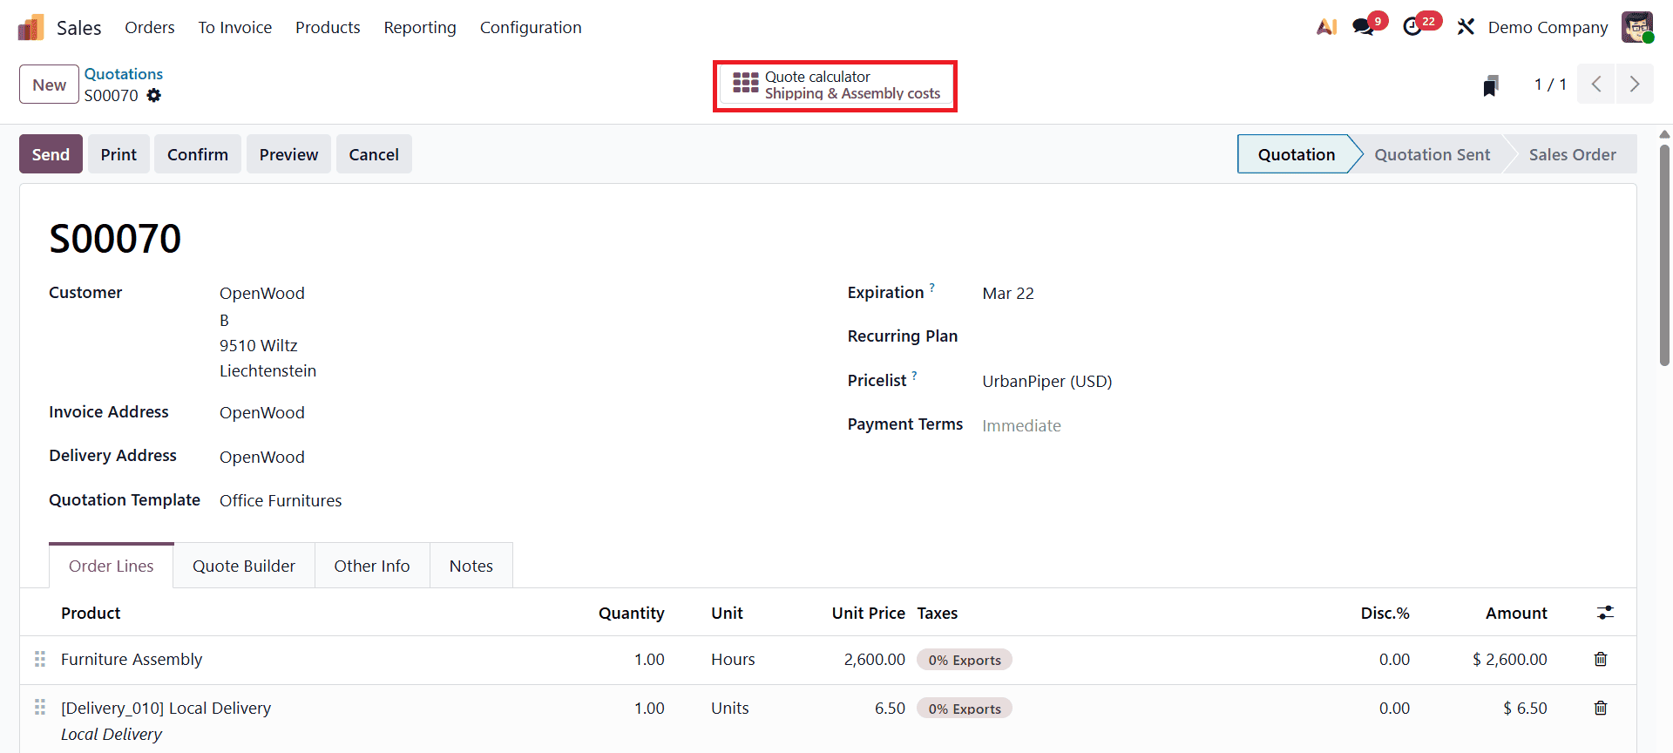The image size is (1673, 753).
Task: Open the chat messages icon
Action: pos(1364,27)
